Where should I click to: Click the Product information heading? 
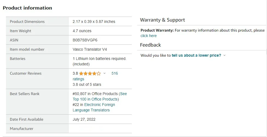pos(27,8)
